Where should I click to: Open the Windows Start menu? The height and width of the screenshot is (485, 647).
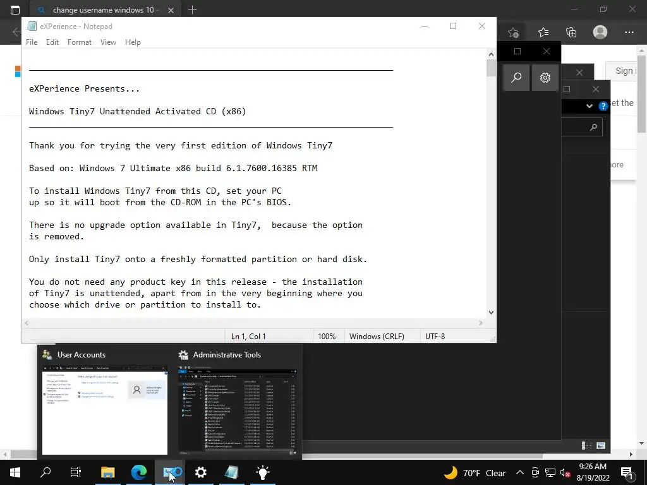[15, 472]
